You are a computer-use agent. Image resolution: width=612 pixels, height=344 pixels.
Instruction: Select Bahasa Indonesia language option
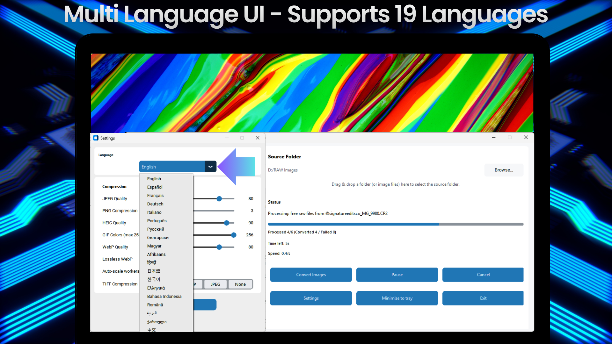[x=164, y=296]
